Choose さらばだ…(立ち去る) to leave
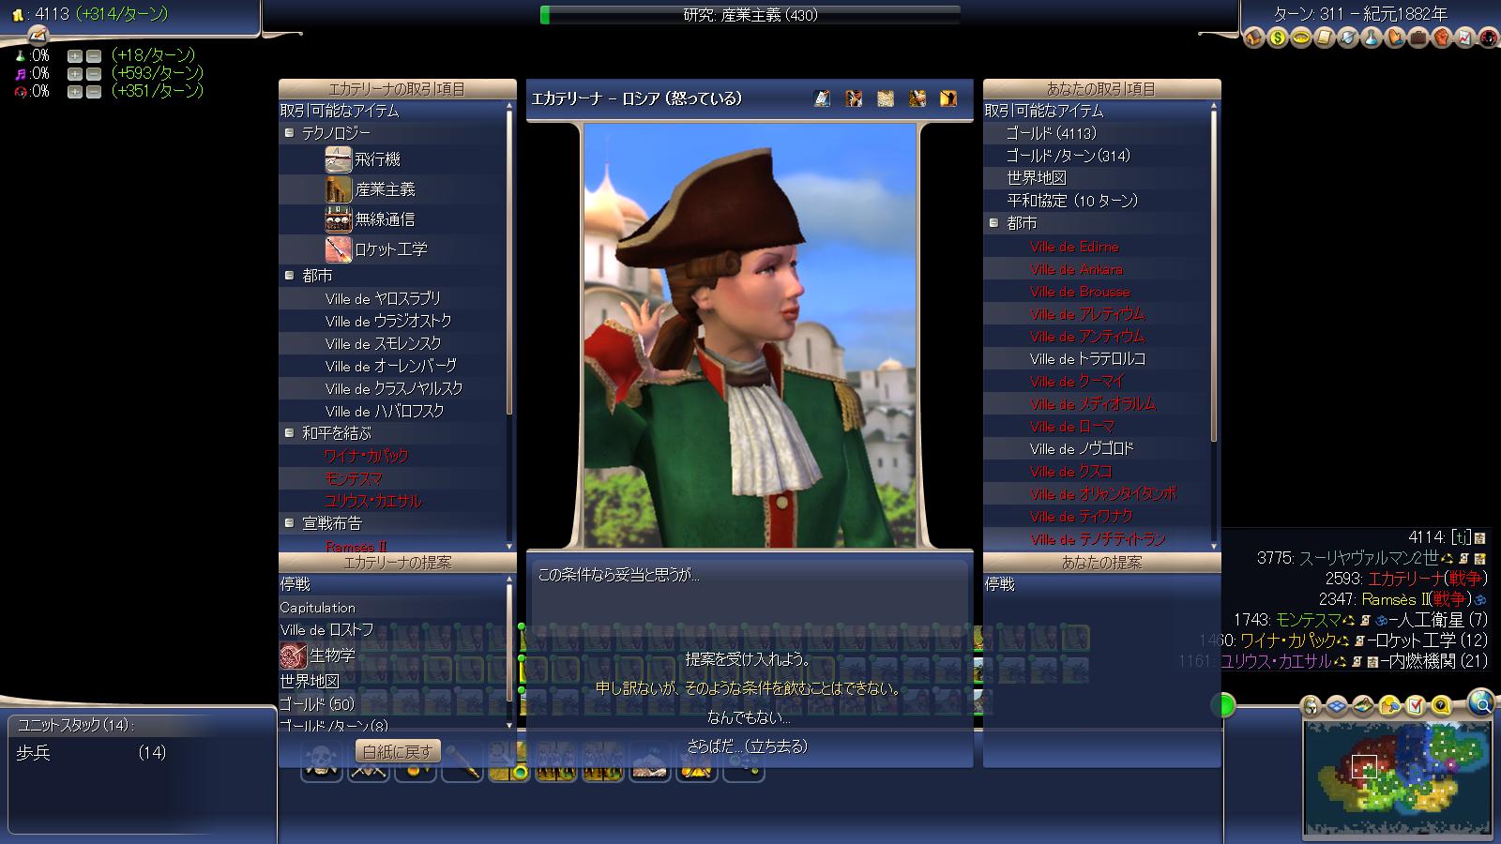 click(x=748, y=746)
